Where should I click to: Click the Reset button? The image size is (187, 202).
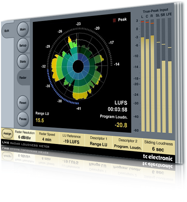point(23,103)
